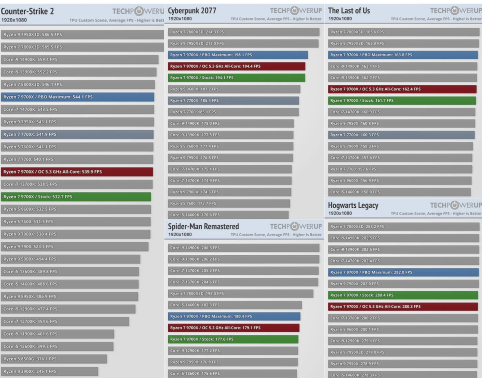Click blue "Ryzen 7 9700X / PBO Maximum: 180.4 FPS" bar
482x378 pixels.
click(234, 316)
